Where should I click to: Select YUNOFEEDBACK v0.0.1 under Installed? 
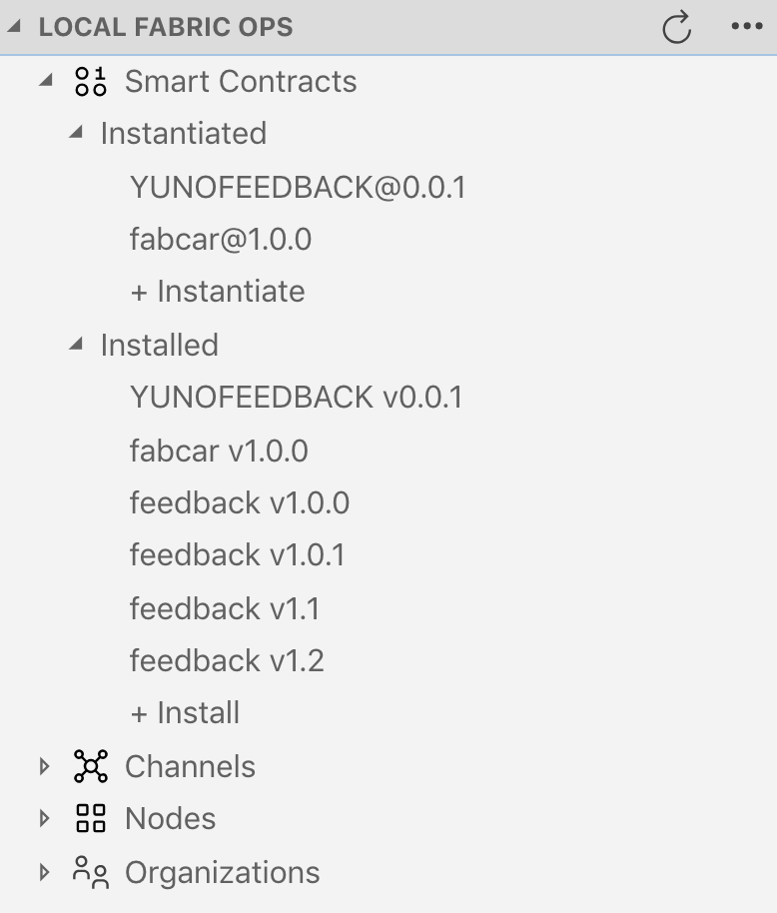[x=297, y=397]
